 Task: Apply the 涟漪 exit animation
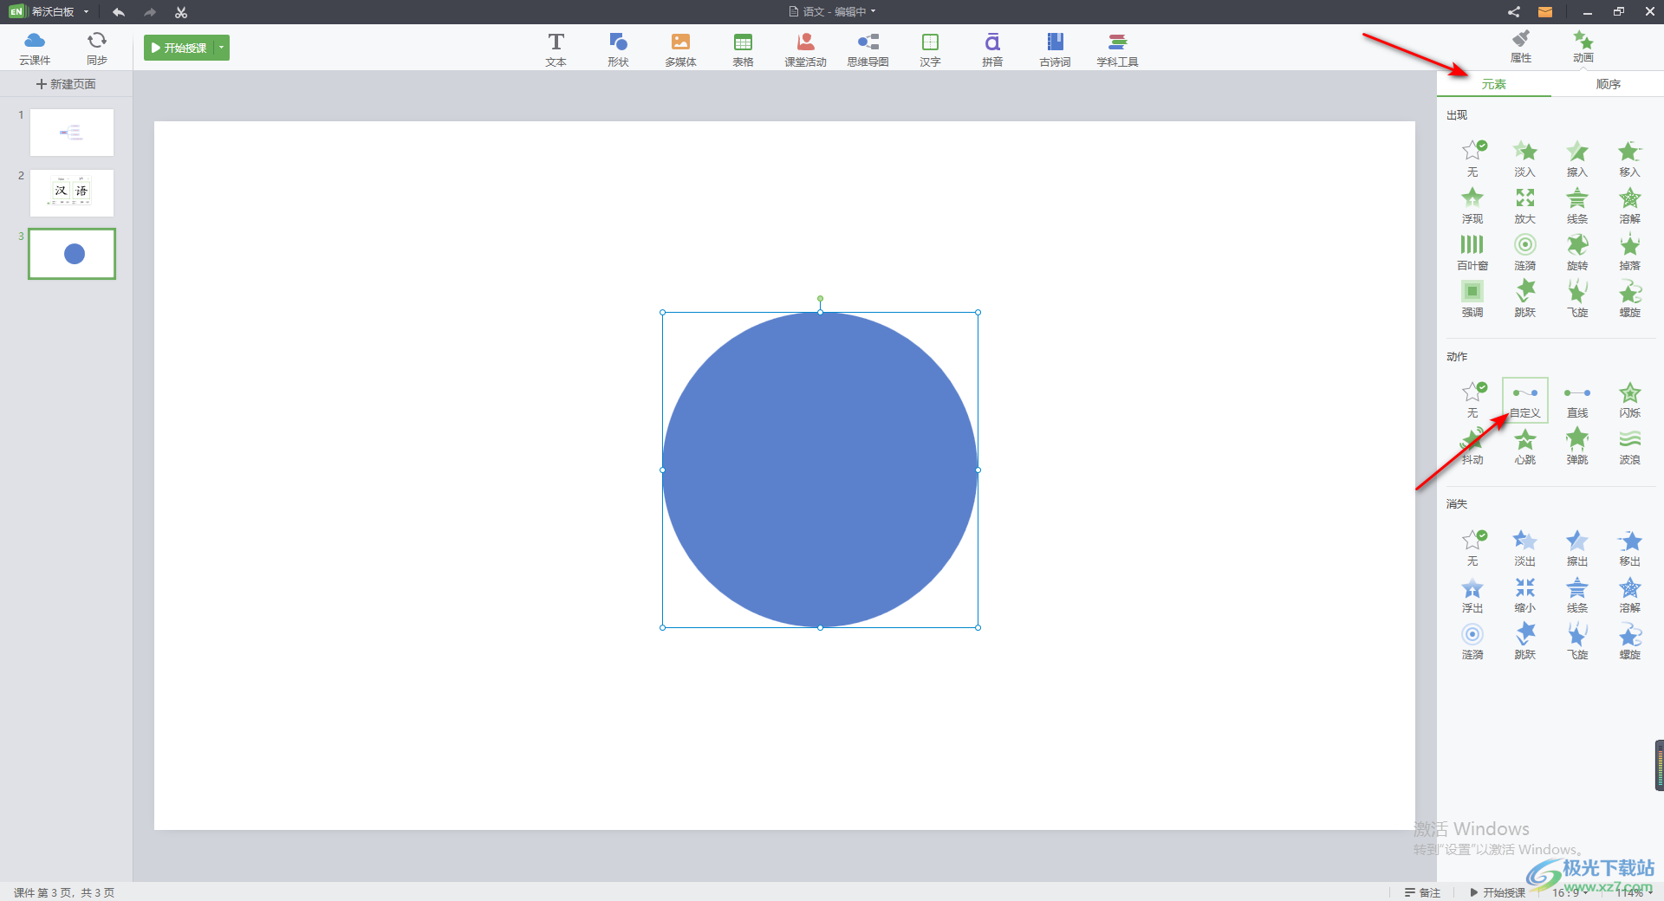(1472, 642)
